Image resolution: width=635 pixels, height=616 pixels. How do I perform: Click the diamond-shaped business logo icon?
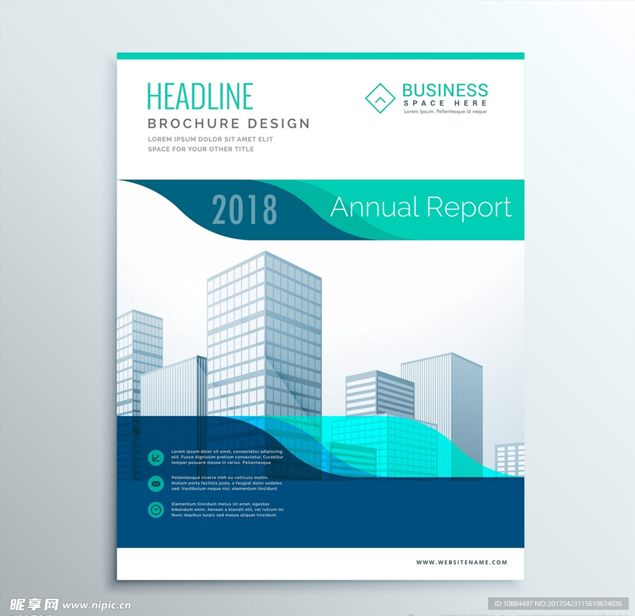380,98
